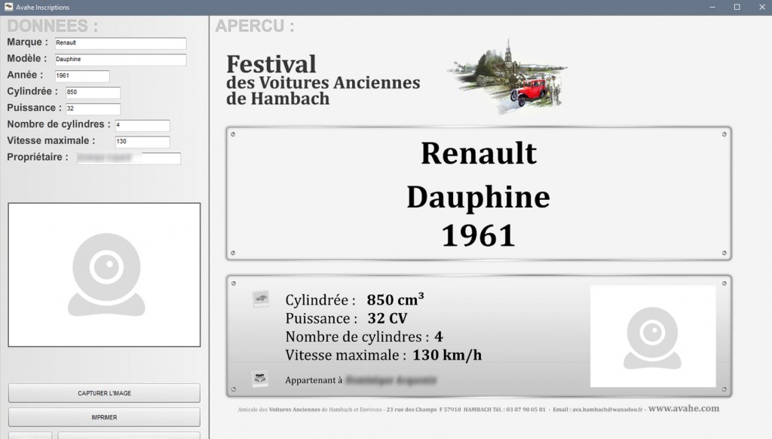The image size is (772, 439).
Task: Click the Appartenant à label in preview
Action: [314, 380]
